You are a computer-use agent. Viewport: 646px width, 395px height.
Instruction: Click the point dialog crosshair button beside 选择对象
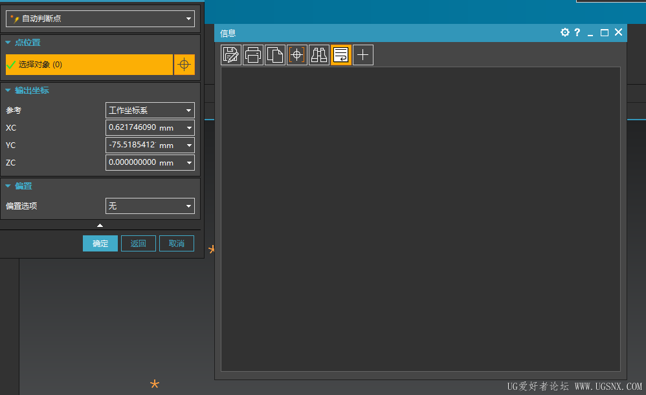(x=184, y=65)
